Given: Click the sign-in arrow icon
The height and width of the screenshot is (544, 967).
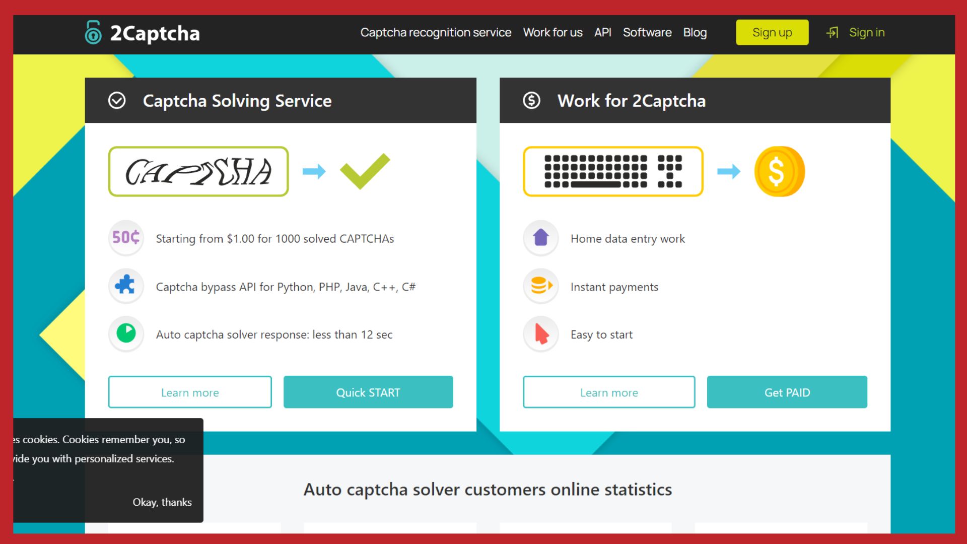Looking at the screenshot, I should click(832, 33).
